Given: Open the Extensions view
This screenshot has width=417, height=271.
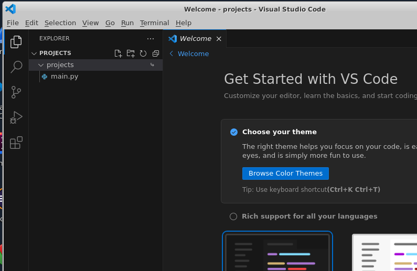Looking at the screenshot, I should click(16, 143).
